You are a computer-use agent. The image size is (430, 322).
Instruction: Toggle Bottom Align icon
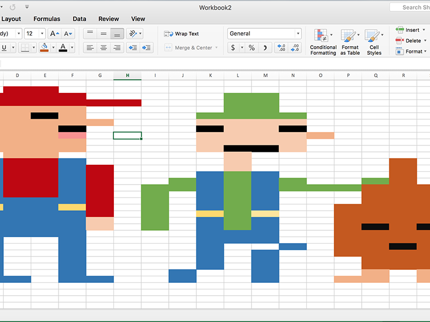(x=117, y=34)
